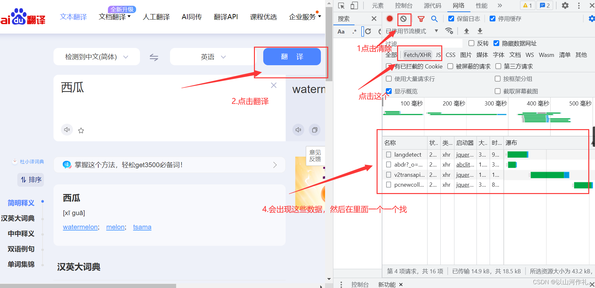Play translated text pronunciation
This screenshot has width=595, height=288.
pyautogui.click(x=298, y=130)
